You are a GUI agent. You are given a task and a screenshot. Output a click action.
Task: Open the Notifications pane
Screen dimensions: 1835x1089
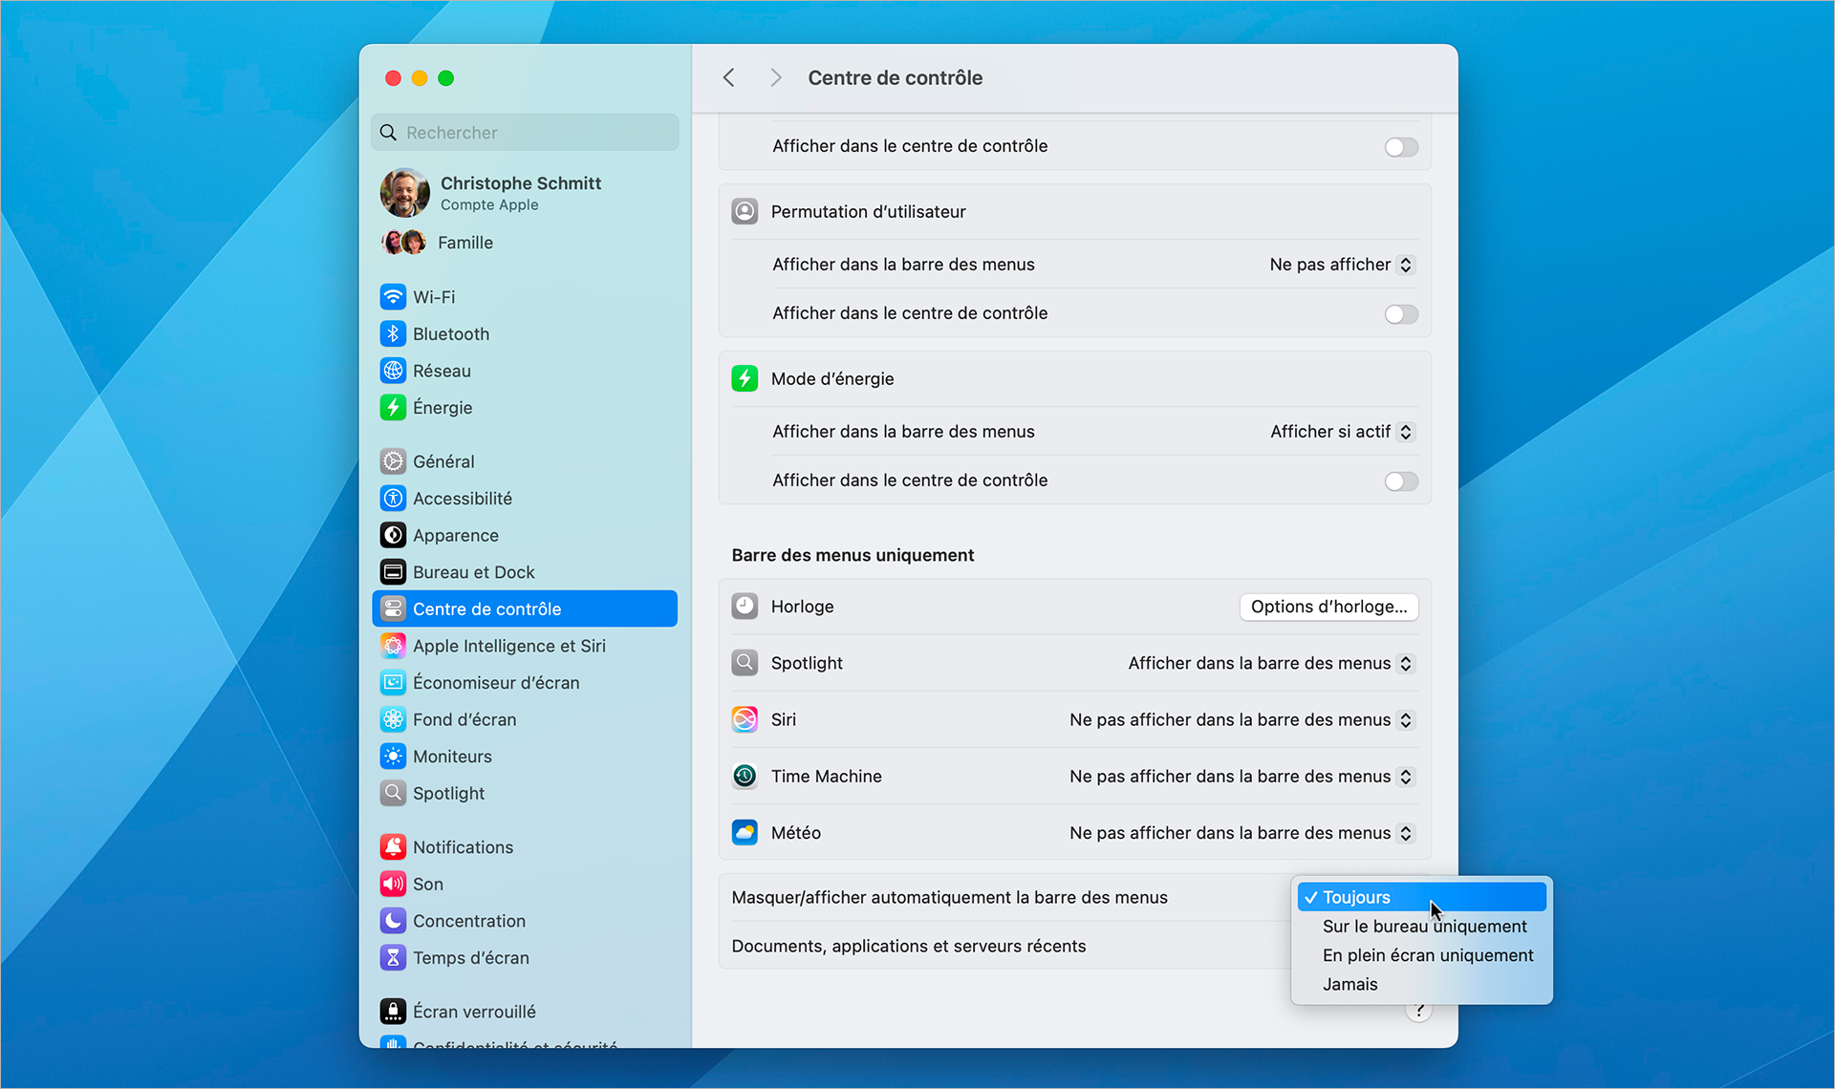(x=463, y=846)
